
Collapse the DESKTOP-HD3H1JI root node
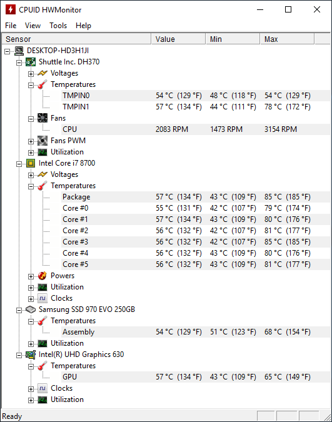click(8, 51)
